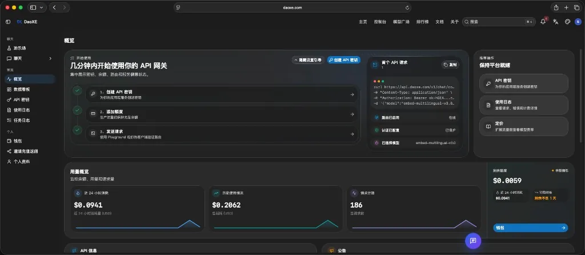Copy the first API request with 复制
The image size is (585, 255).
tap(450, 65)
